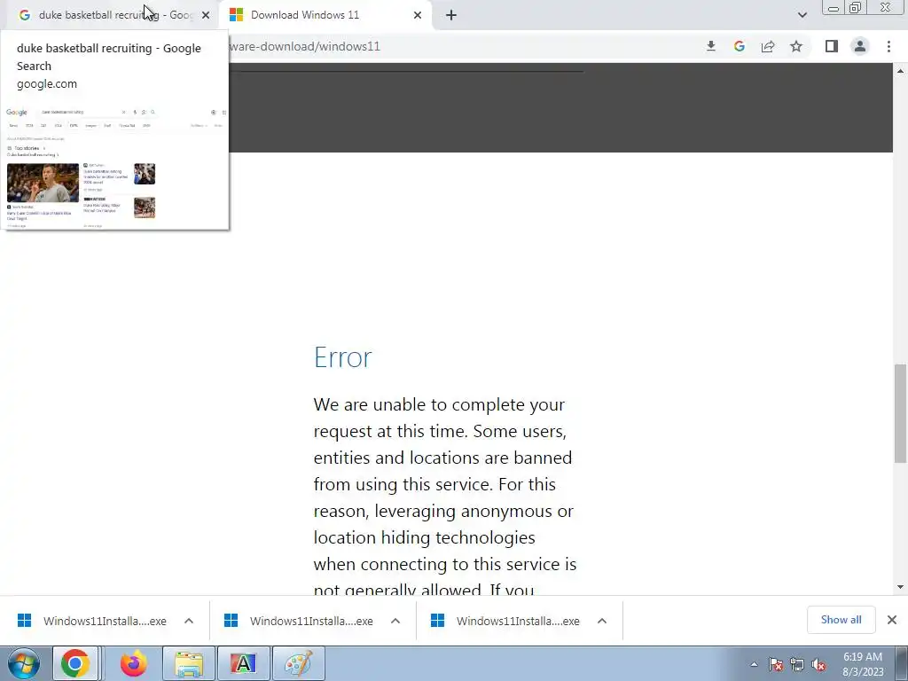The height and width of the screenshot is (681, 908).
Task: Open the font A application in taskbar
Action: pyautogui.click(x=243, y=663)
